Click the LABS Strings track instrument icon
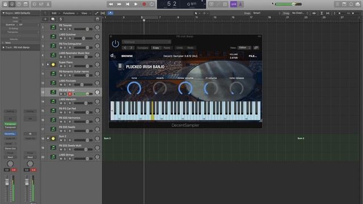Screen dimensions: 363x204 [x=53, y=157]
